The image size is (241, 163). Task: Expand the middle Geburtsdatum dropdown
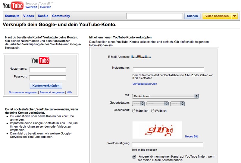tap(157, 104)
